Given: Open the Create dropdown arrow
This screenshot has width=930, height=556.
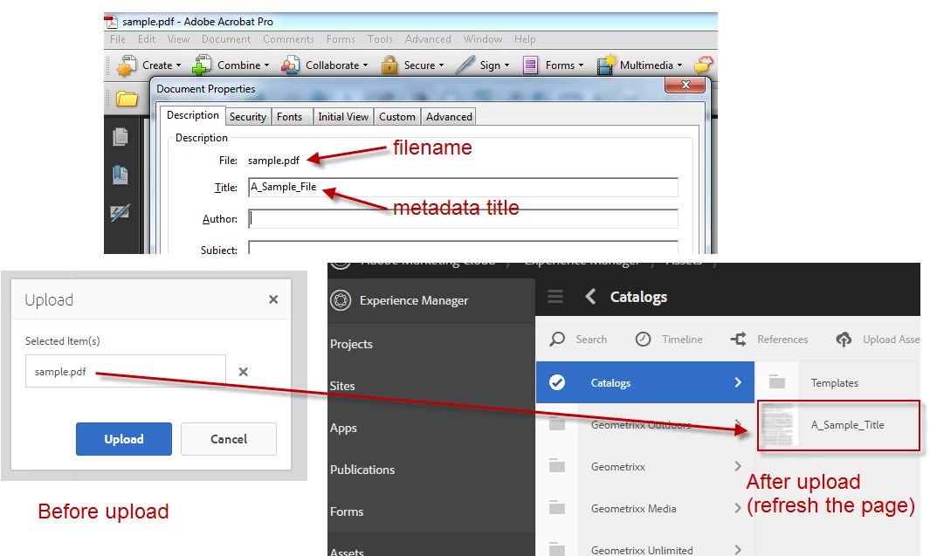Looking at the screenshot, I should click(x=178, y=65).
